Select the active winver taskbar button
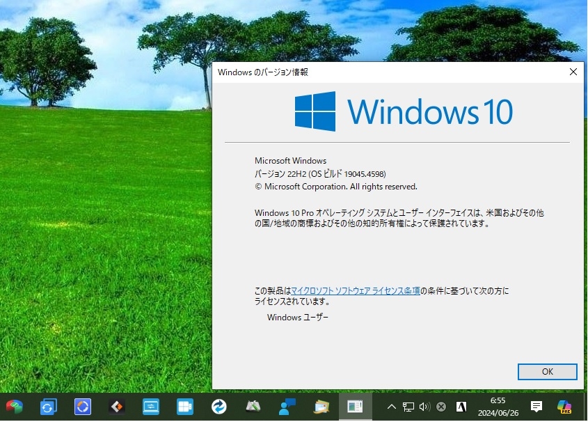This screenshot has height=422, width=588. 355,407
